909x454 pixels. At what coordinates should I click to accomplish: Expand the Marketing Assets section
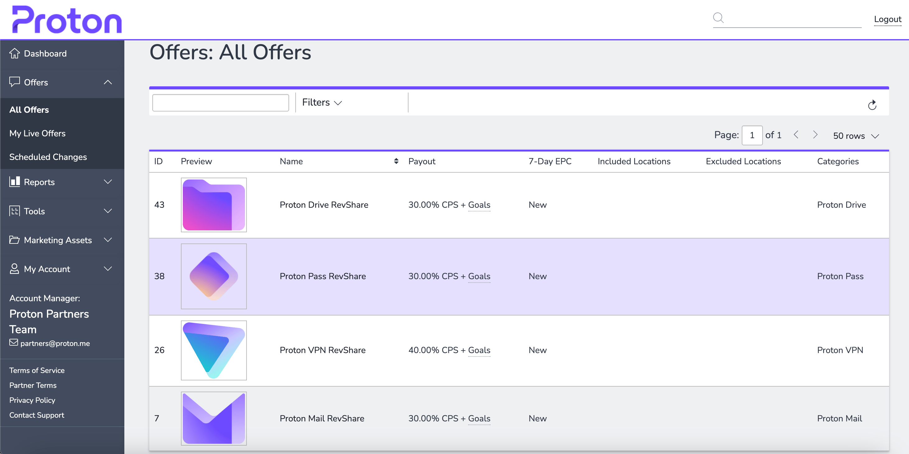coord(108,240)
